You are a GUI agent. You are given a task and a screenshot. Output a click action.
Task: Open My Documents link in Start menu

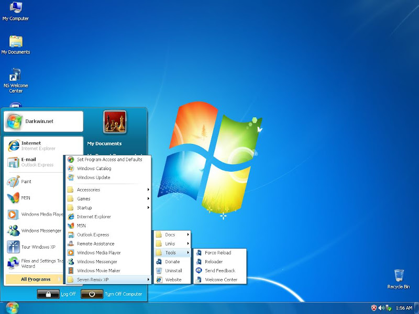coord(104,143)
